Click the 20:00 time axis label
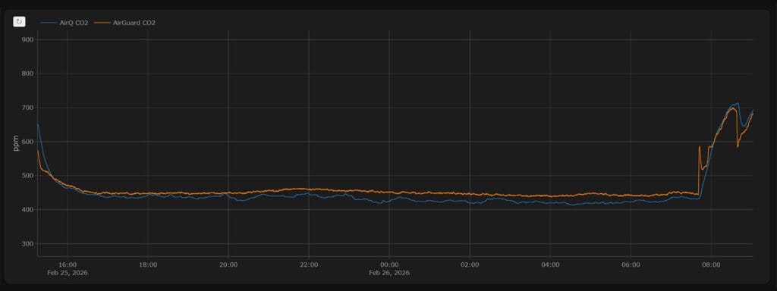The height and width of the screenshot is (291, 777). pyautogui.click(x=228, y=264)
